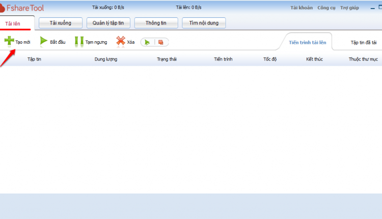Click the green Bắt đầu play icon
This screenshot has height=219, width=382.
point(44,41)
